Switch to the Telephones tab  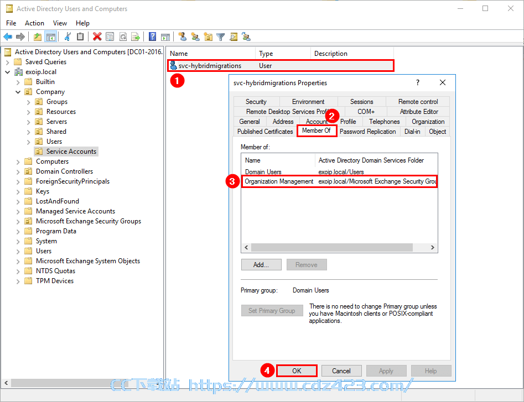(x=385, y=122)
